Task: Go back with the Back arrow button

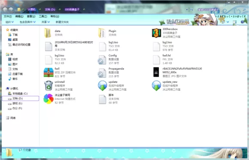Action: pyautogui.click(x=5, y=10)
